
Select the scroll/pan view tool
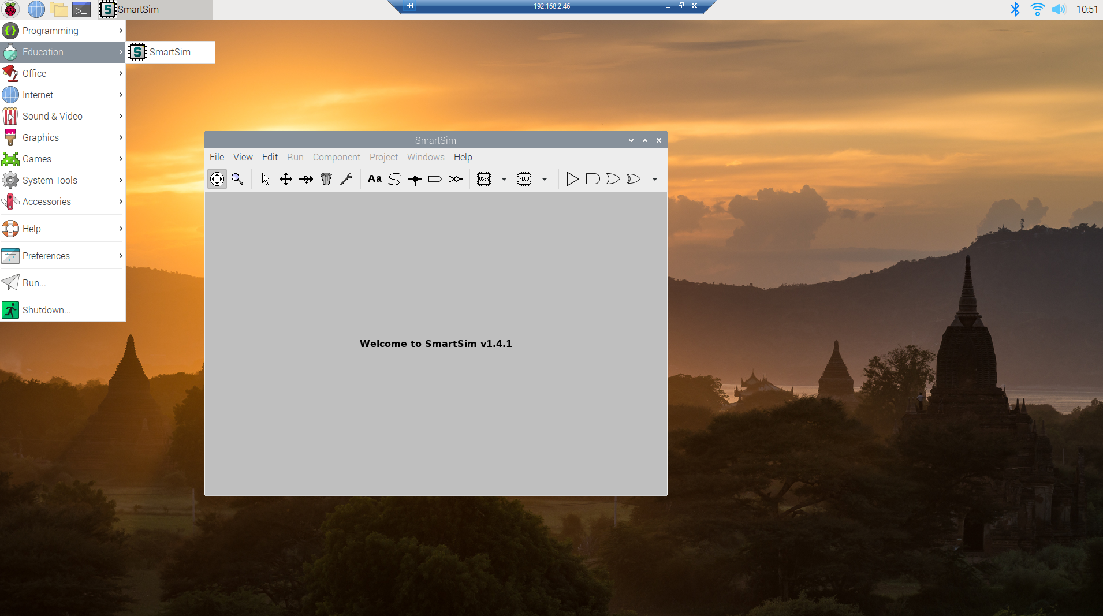tap(217, 179)
